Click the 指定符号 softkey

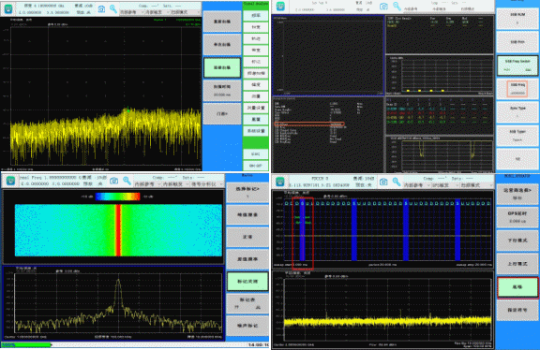[517, 310]
